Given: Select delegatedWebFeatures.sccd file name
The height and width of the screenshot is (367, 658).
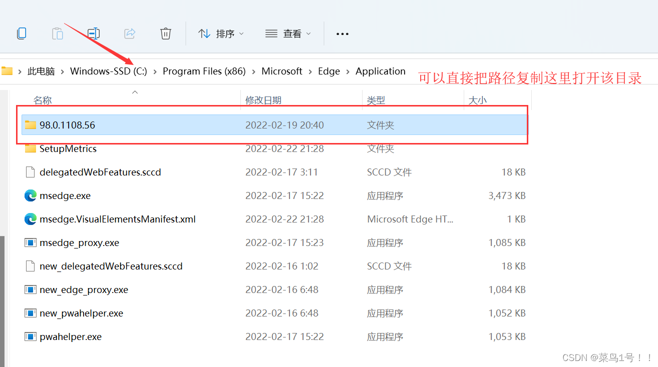Looking at the screenshot, I should point(100,172).
